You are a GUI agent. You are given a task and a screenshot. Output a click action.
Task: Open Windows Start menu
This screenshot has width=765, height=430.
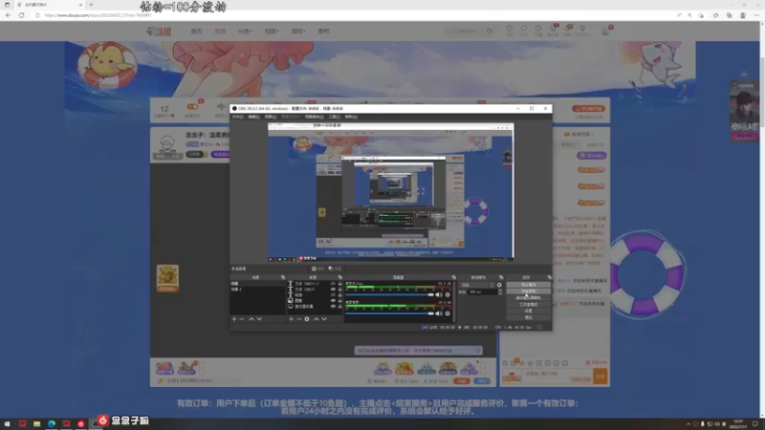(8, 424)
